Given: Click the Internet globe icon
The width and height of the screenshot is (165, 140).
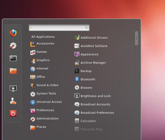Looking at the screenshot, I should click(x=33, y=69).
